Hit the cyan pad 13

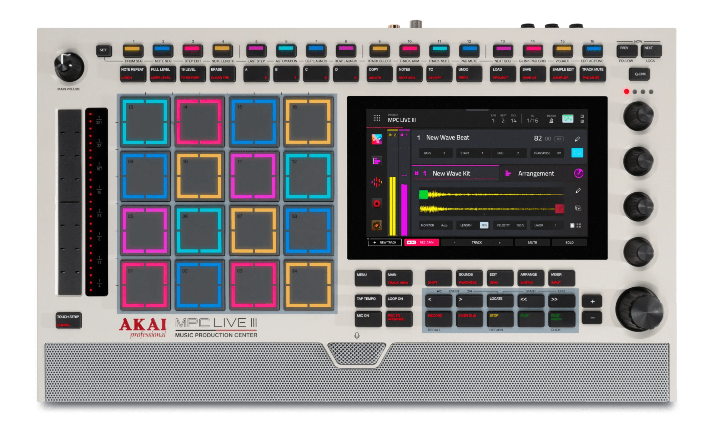point(145,122)
